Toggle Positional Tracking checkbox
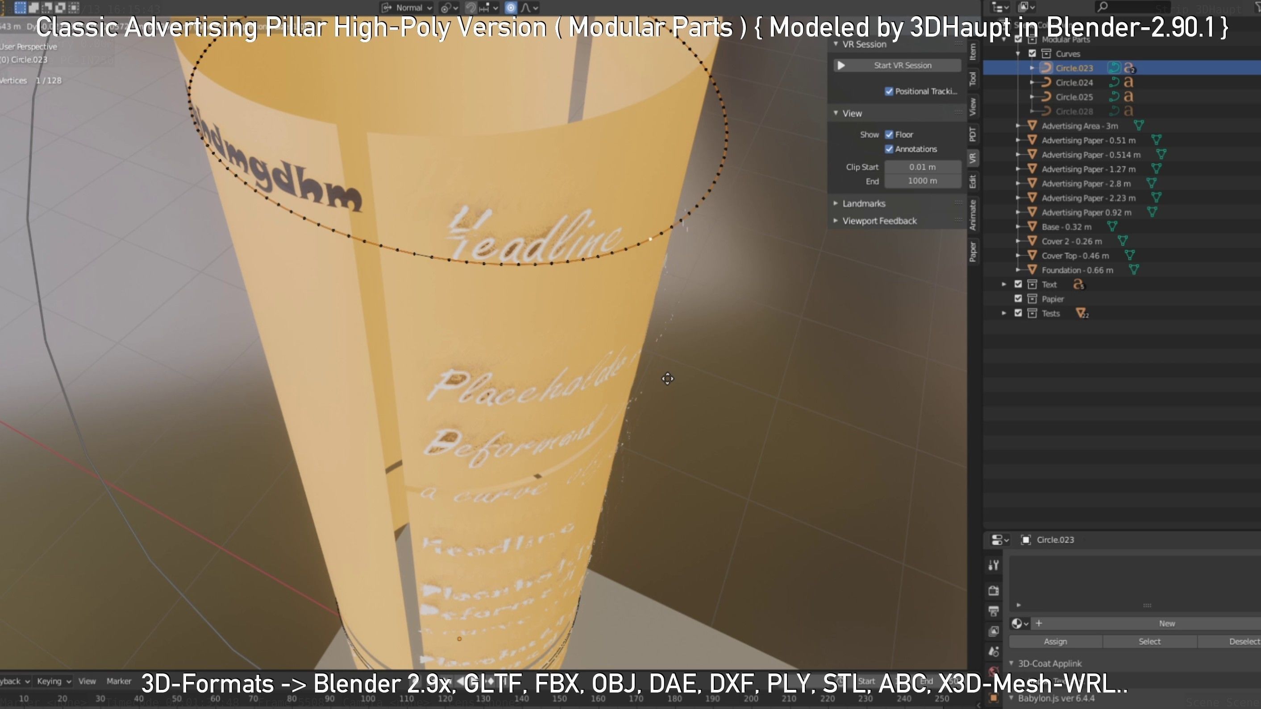This screenshot has width=1261, height=709. point(889,91)
